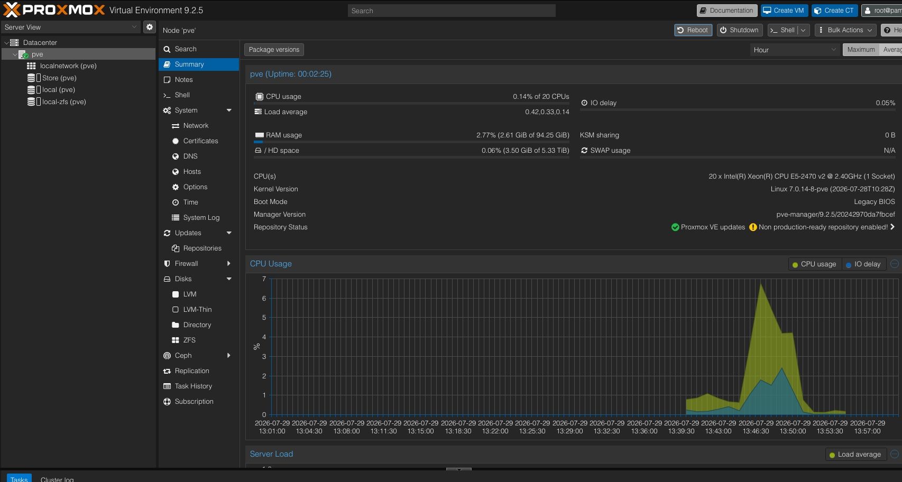Expand the Bulk Actions dropdown
The height and width of the screenshot is (482, 902).
845,30
